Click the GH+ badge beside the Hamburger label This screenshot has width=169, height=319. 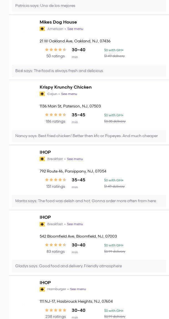[x=42, y=289]
